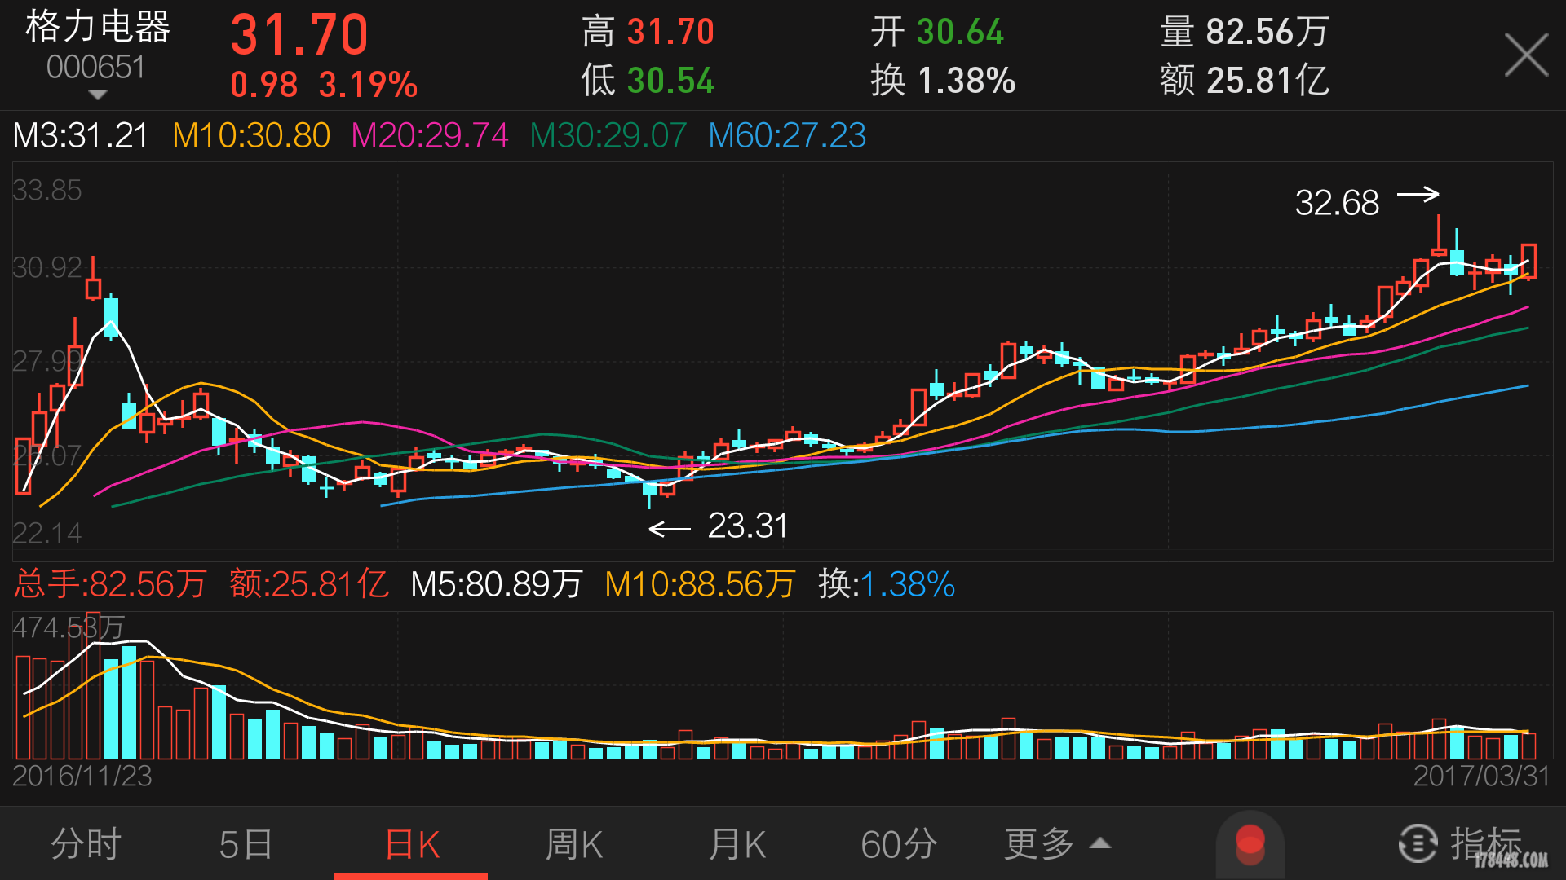The image size is (1566, 880).
Task: Tap the 23.31 lowest price marker
Action: click(x=748, y=526)
